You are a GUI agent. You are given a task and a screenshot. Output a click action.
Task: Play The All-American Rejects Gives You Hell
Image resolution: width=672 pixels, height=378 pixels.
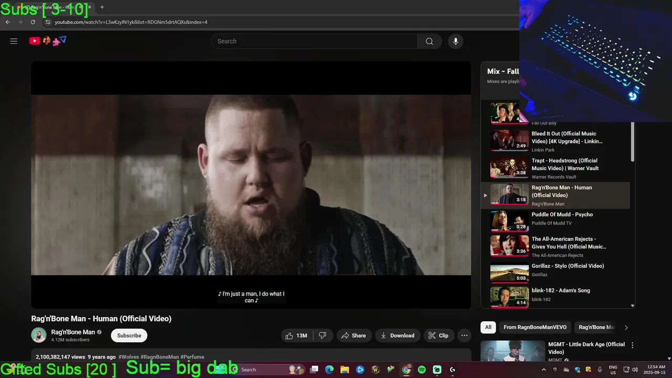coord(556,246)
